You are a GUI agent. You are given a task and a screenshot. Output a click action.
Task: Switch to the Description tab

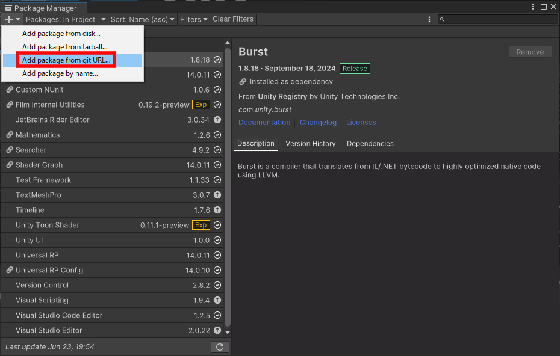256,143
